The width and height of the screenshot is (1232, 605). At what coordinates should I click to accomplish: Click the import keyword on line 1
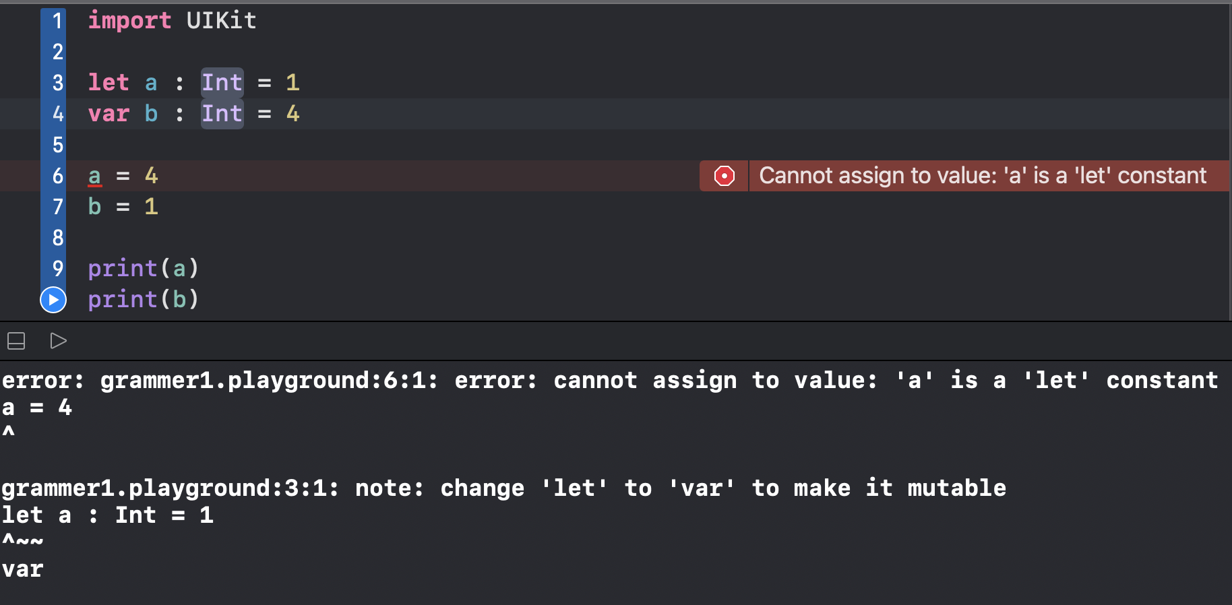pos(129,21)
